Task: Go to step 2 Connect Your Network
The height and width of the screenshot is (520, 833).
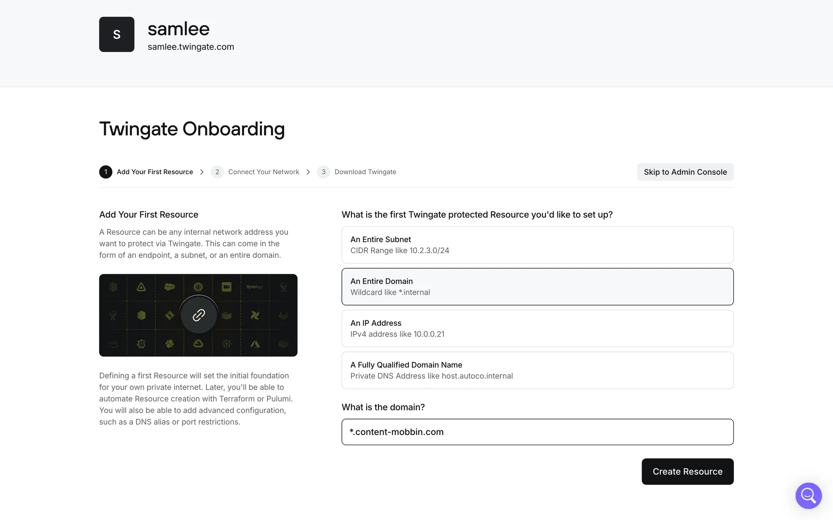Action: coord(263,172)
